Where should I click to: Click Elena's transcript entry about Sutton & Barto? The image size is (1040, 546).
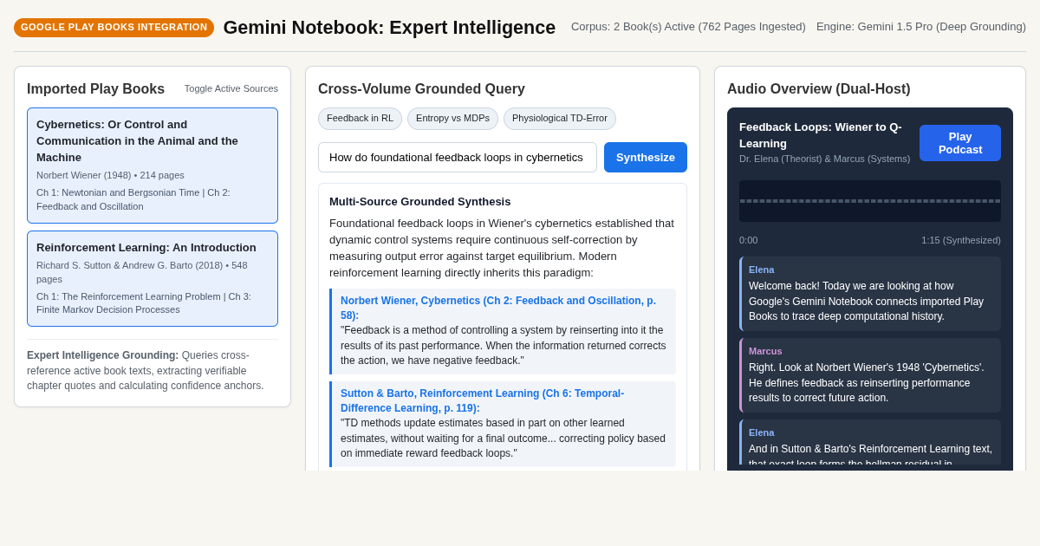coord(870,443)
